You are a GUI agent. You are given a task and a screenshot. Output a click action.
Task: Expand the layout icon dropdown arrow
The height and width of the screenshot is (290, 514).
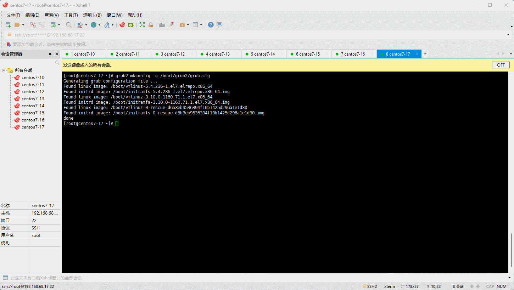pyautogui.click(x=201, y=25)
